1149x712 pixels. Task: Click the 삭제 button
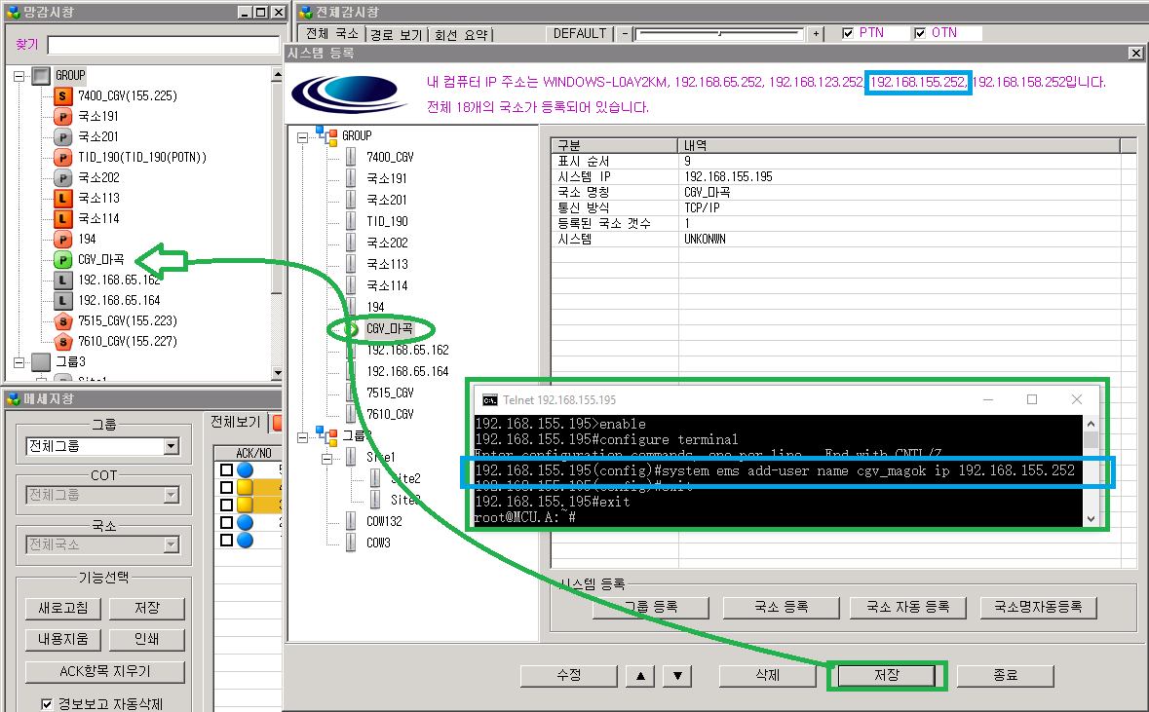point(767,675)
